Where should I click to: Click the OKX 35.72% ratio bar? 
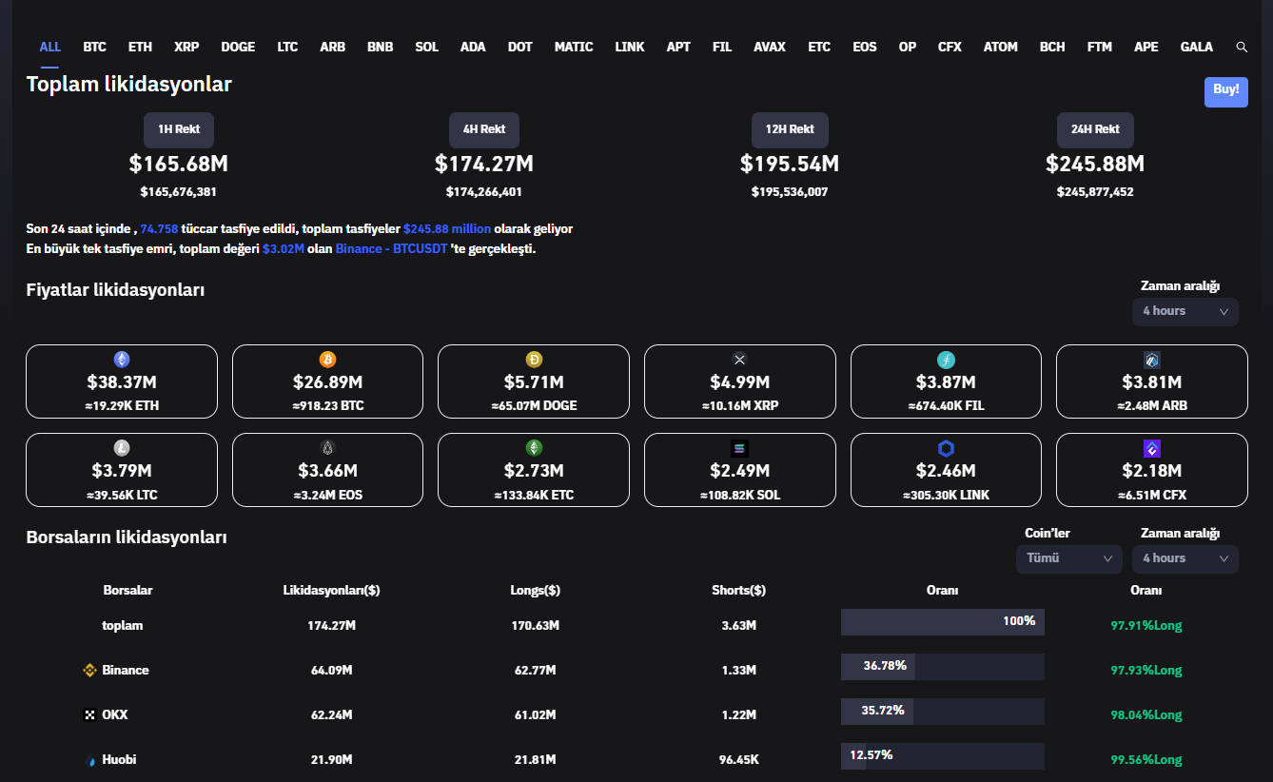click(x=942, y=712)
